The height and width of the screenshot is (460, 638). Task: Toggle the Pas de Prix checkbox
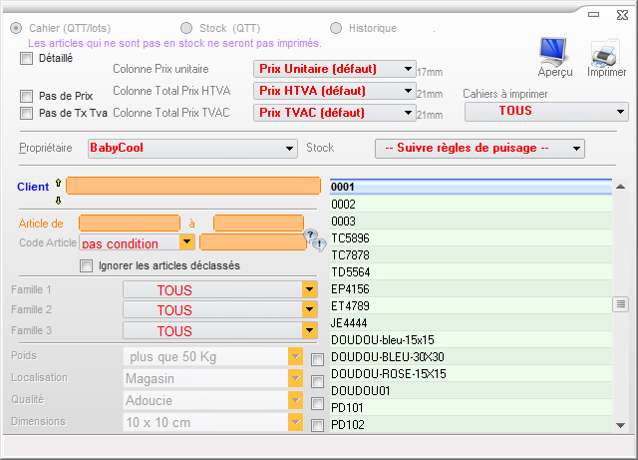pyautogui.click(x=27, y=96)
